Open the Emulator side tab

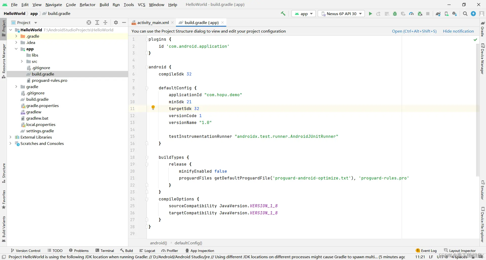pyautogui.click(x=483, y=190)
